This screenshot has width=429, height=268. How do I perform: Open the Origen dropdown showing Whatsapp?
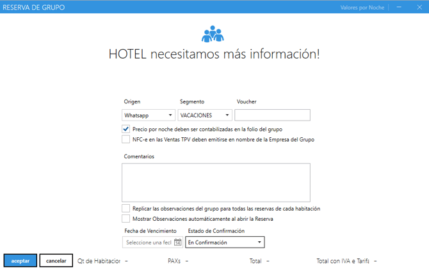pos(149,115)
